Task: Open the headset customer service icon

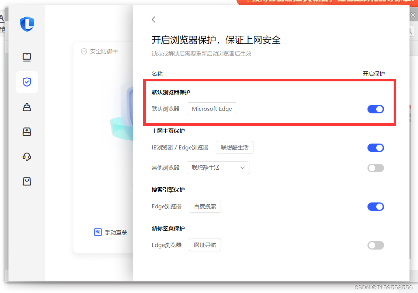Action: click(x=27, y=156)
